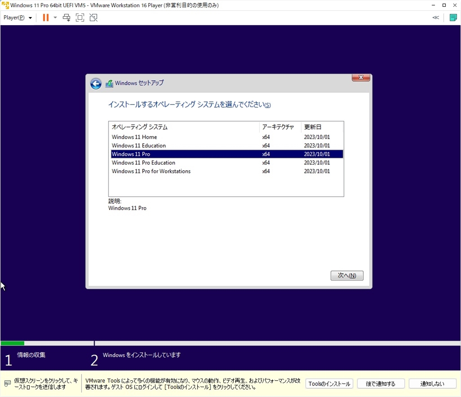Click the オペレーティング システム column header
Viewport: 461px width, 397px height.
click(x=184, y=127)
